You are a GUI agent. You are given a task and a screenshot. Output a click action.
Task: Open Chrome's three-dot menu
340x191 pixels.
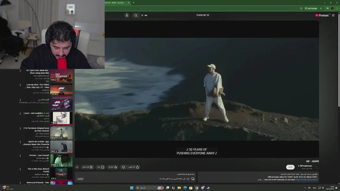337,8
